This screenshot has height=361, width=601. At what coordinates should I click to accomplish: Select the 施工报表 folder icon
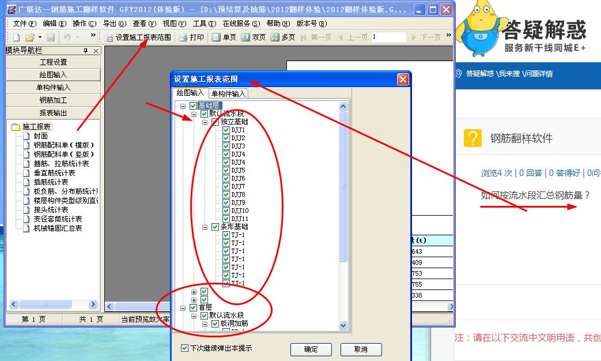point(16,127)
